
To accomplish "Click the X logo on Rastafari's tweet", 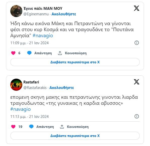I will (x=136, y=82).
